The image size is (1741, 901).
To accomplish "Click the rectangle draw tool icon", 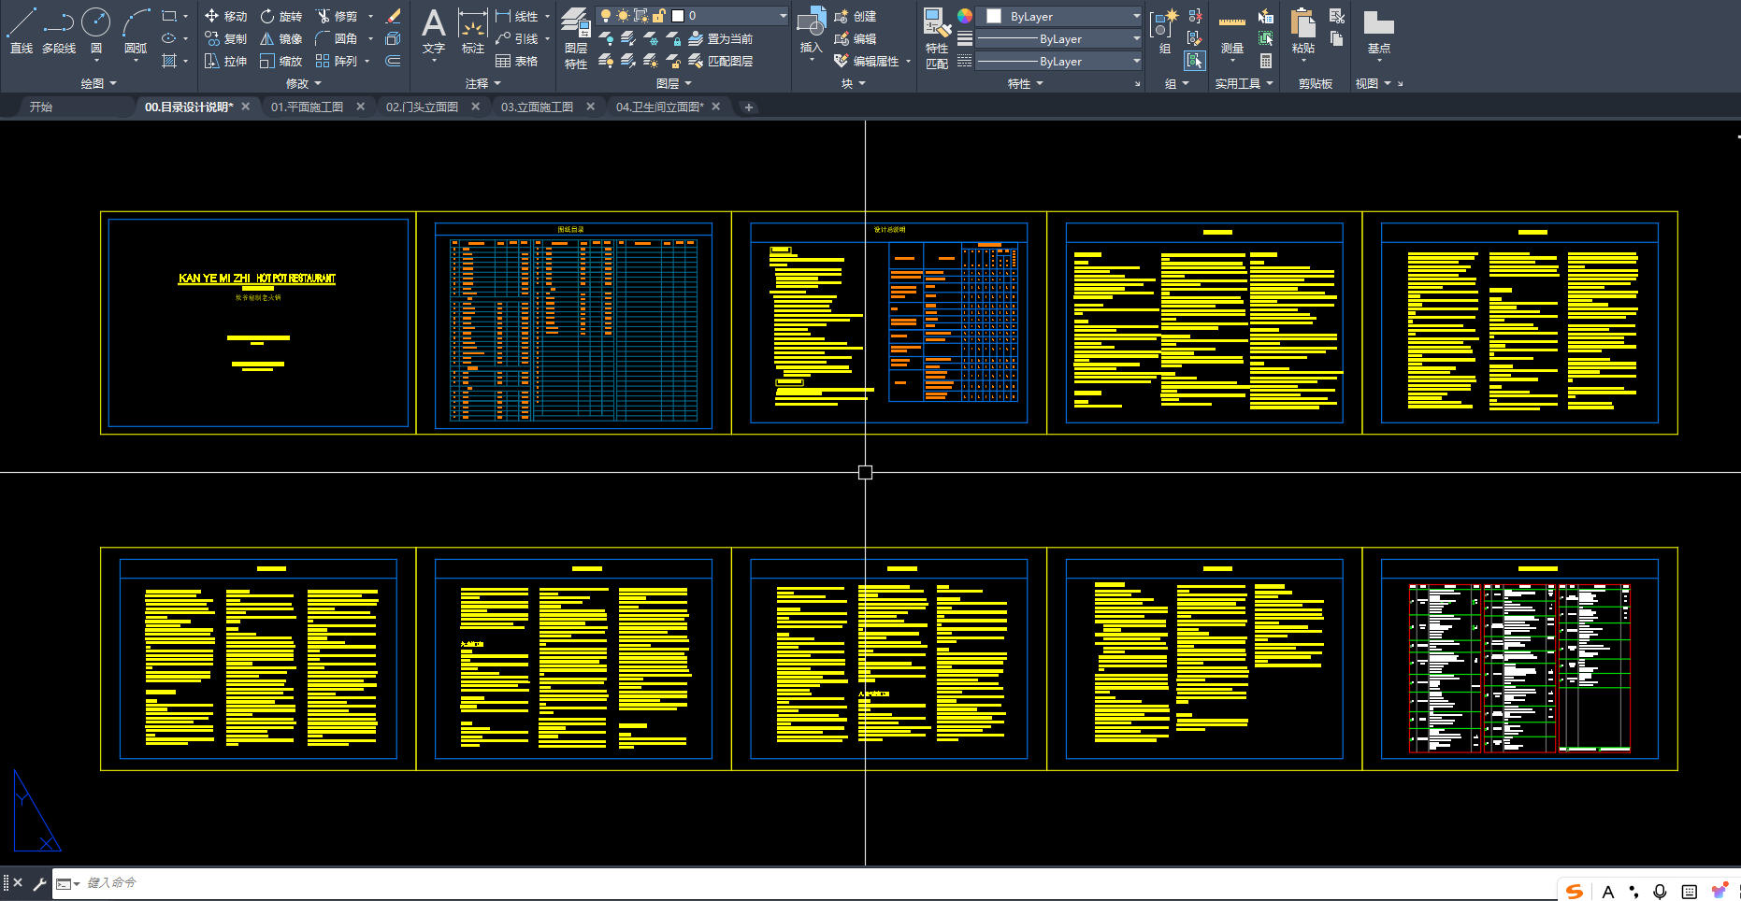I will (169, 16).
